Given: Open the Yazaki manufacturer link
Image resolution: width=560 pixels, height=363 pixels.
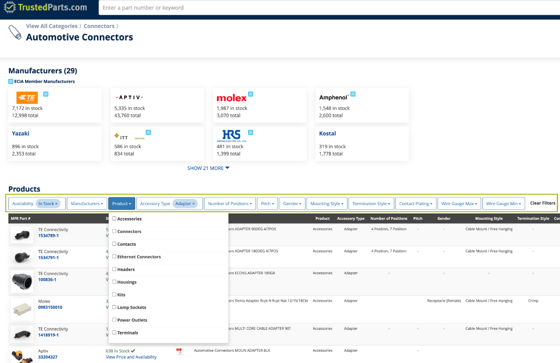Looking at the screenshot, I should point(21,134).
